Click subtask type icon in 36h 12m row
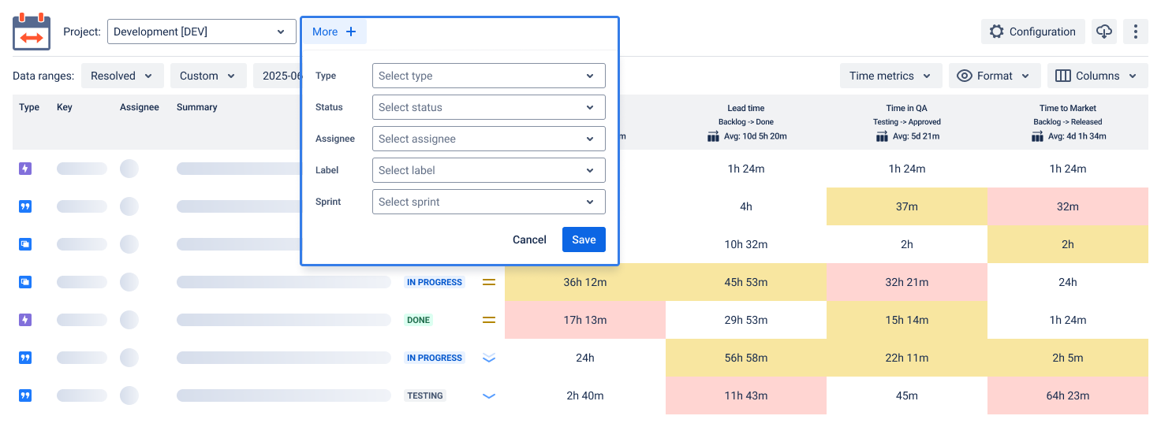The width and height of the screenshot is (1161, 427). (x=25, y=282)
